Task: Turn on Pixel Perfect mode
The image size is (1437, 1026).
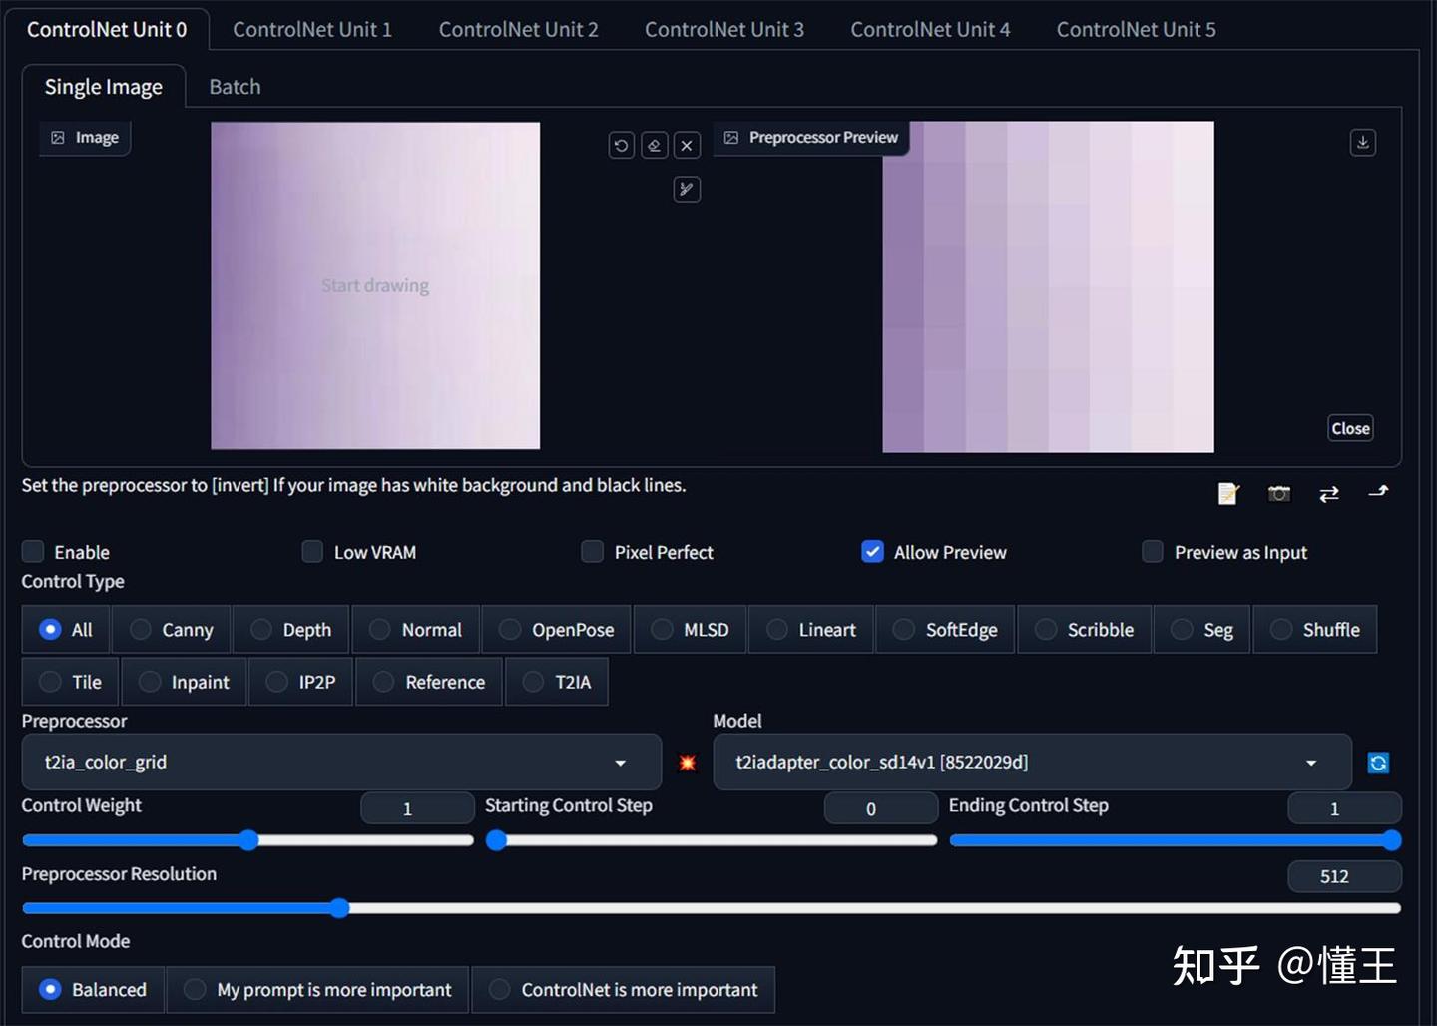Action: pyautogui.click(x=592, y=551)
